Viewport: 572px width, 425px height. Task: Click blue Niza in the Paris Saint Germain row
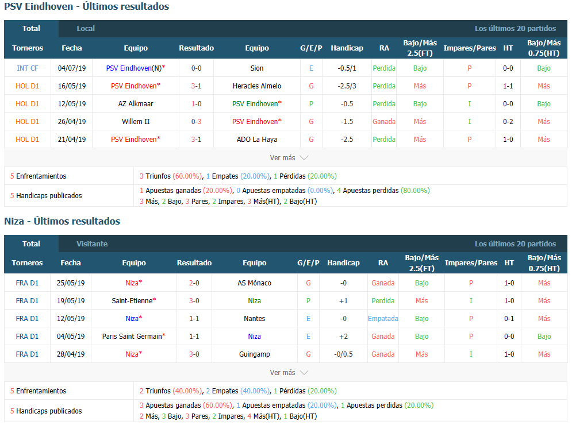tap(254, 337)
